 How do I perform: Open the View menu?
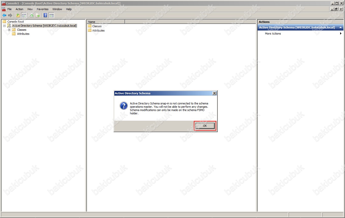tap(30, 9)
